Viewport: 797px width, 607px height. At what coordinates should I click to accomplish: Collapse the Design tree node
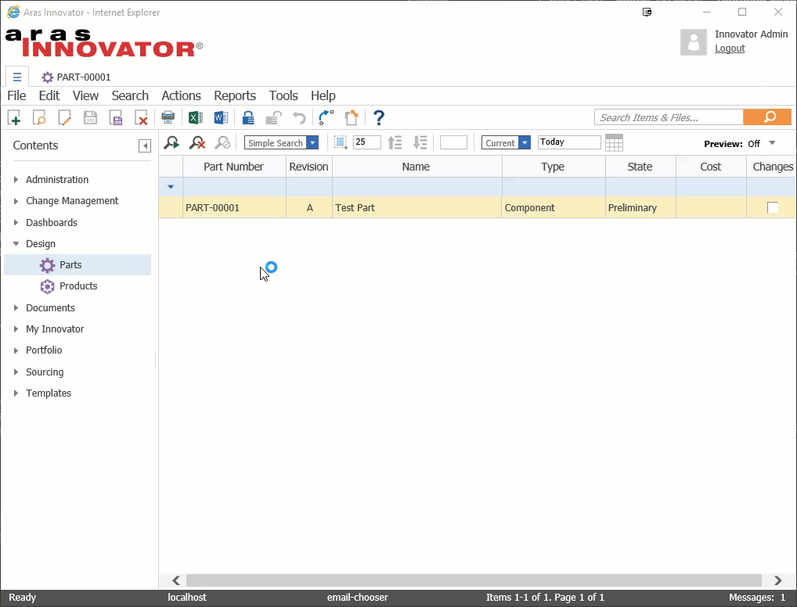[16, 244]
